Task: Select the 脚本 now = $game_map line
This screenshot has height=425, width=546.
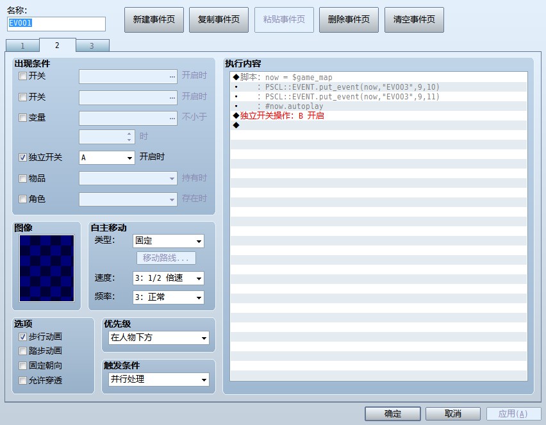Action: tap(379, 78)
